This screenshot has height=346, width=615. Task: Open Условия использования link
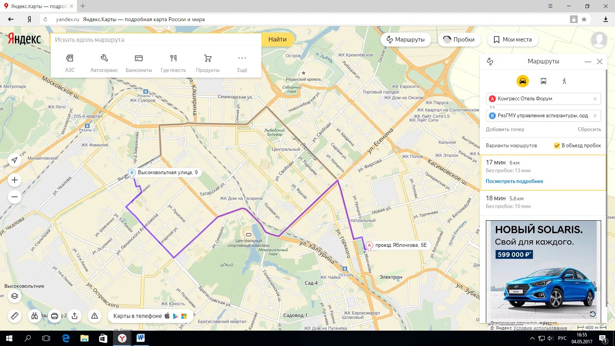[540, 328]
